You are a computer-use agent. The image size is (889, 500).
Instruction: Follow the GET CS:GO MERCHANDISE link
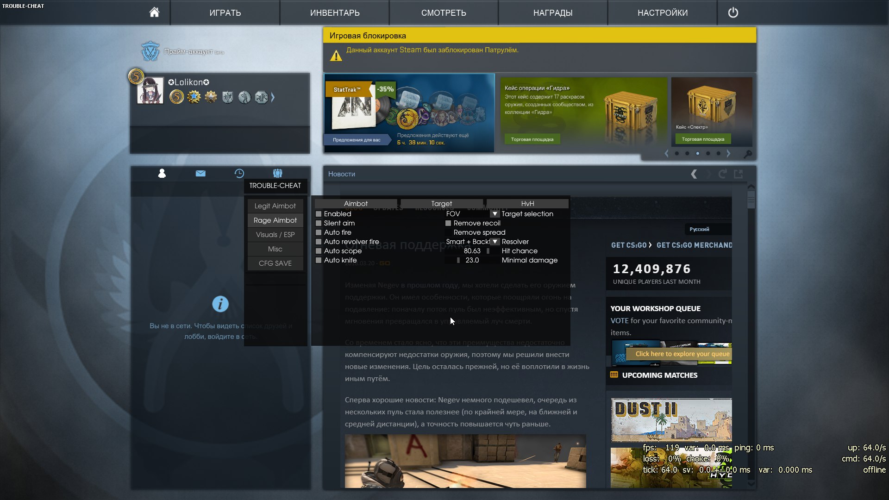click(x=694, y=245)
